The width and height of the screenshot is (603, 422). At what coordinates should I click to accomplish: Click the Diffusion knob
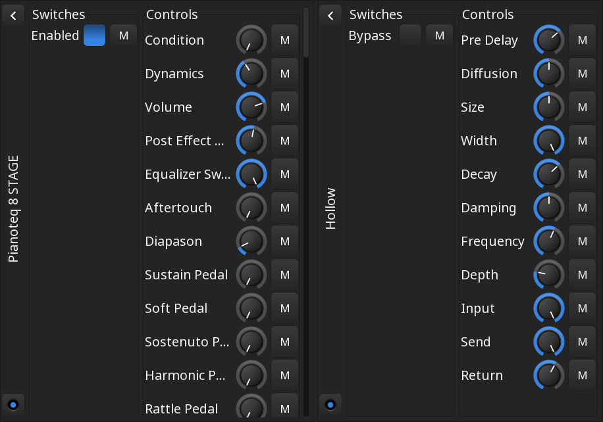pyautogui.click(x=549, y=74)
